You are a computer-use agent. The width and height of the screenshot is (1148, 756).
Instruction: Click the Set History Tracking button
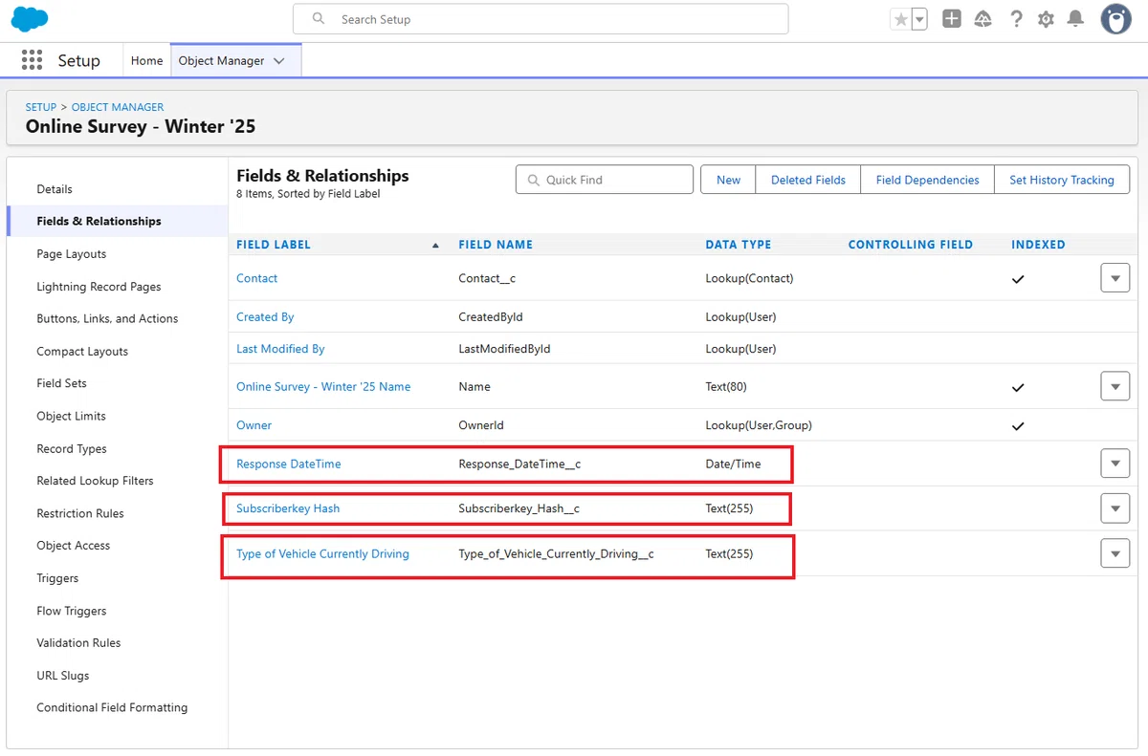(1062, 180)
